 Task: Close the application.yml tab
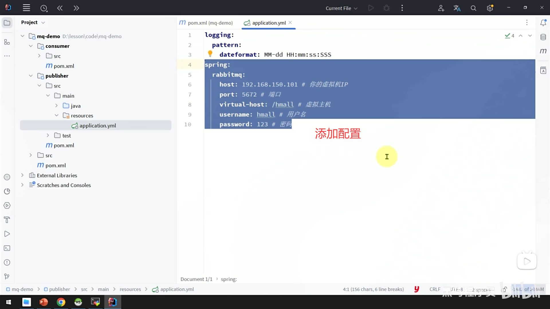[290, 23]
